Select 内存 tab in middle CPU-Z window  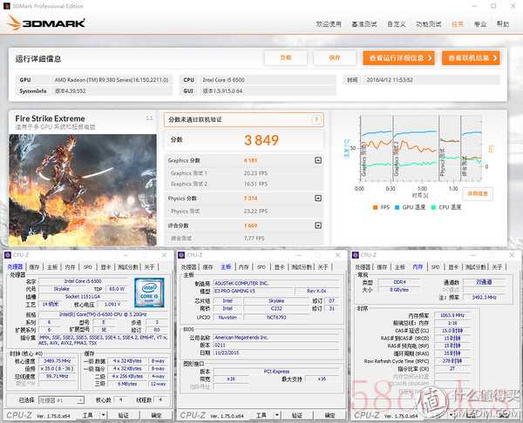click(244, 267)
